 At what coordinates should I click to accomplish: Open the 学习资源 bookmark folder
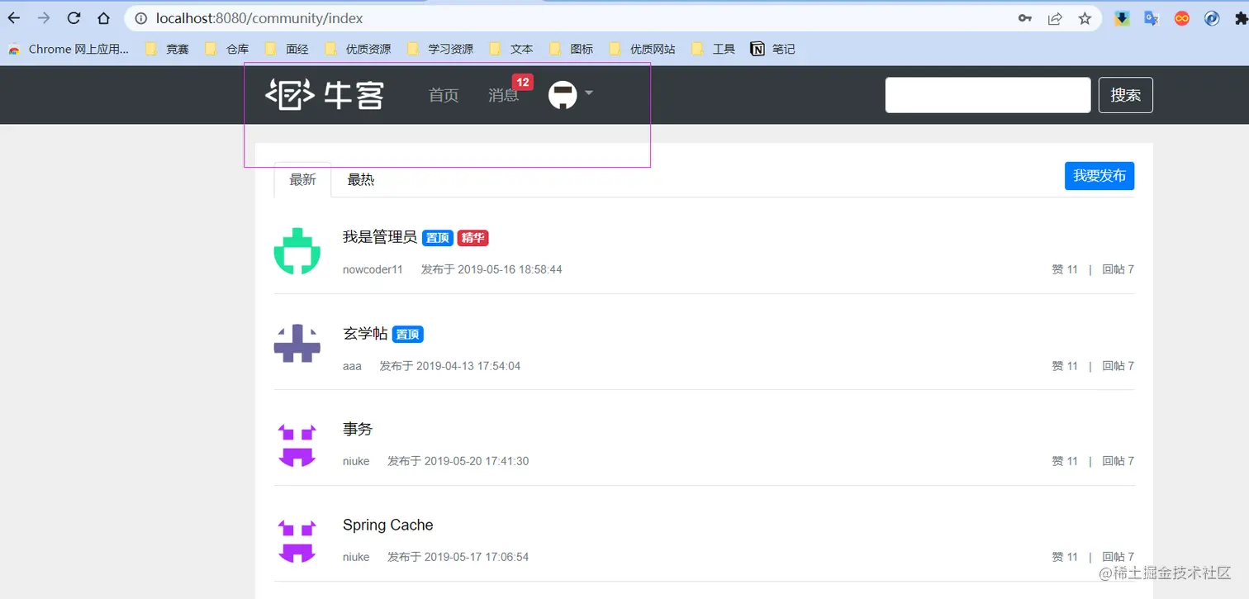click(x=439, y=49)
